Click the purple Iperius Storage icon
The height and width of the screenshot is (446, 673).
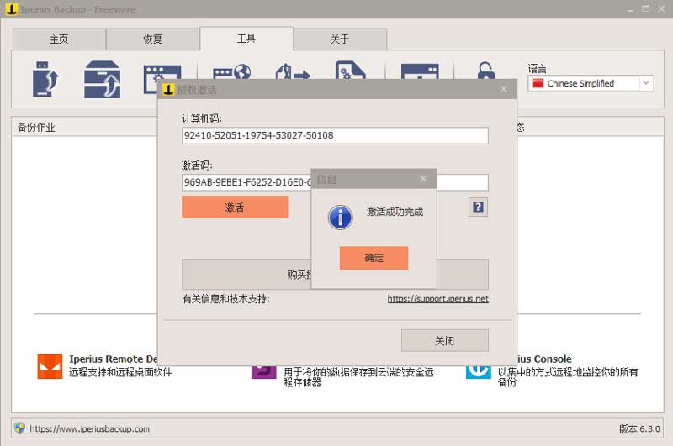point(263,372)
